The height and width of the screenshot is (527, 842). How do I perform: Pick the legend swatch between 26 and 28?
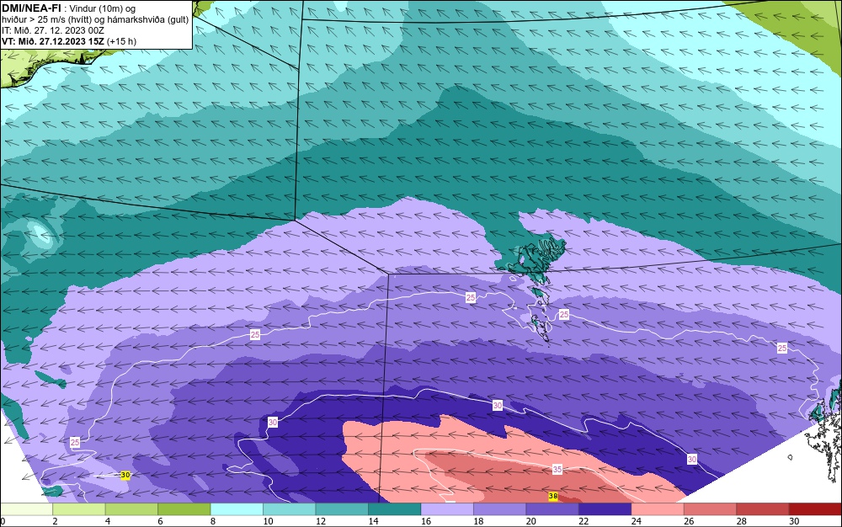coord(711,509)
